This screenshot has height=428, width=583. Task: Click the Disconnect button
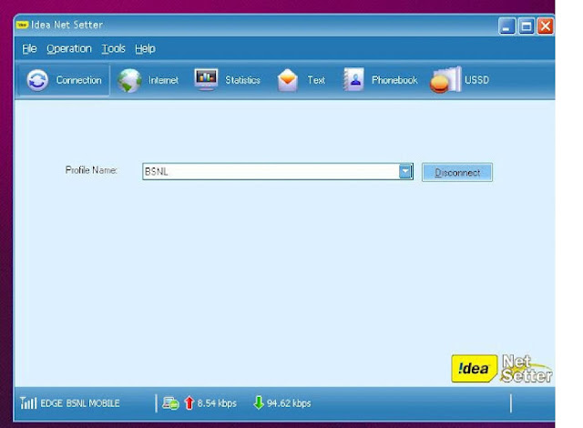tap(457, 172)
